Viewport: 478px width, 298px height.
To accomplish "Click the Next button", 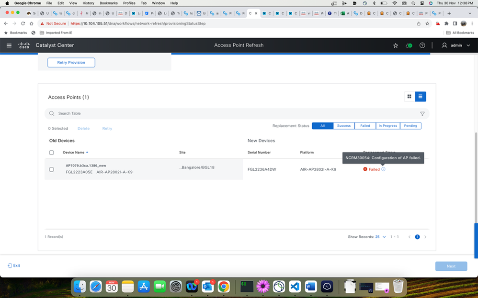I will 451,266.
